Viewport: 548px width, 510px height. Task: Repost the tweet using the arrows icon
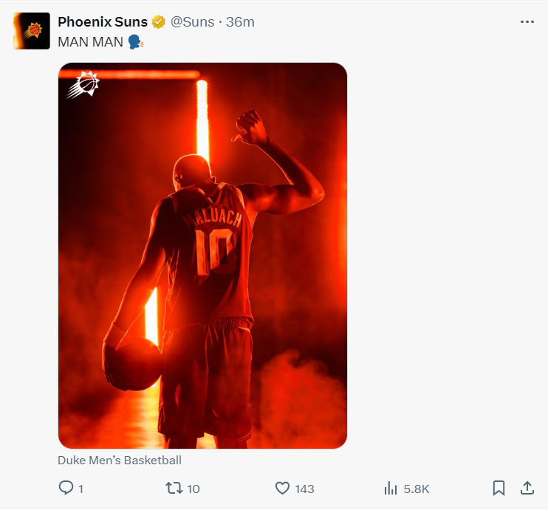(174, 488)
